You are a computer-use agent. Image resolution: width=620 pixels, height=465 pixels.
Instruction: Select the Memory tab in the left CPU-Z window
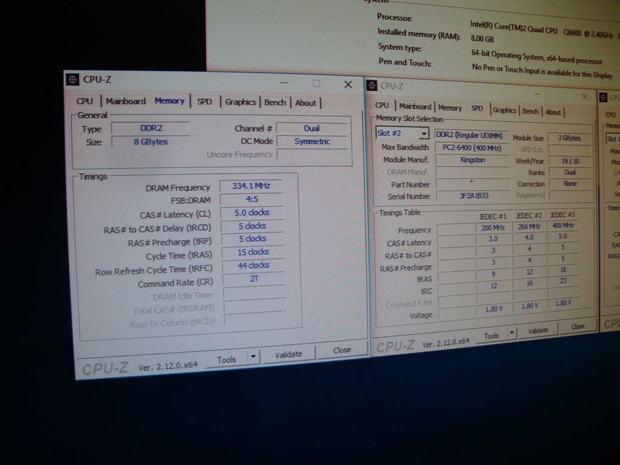tap(169, 101)
